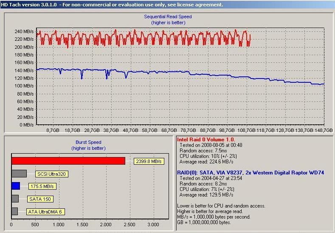Click the 500 burst axis label
The height and width of the screenshot is (233, 335).
point(35,225)
